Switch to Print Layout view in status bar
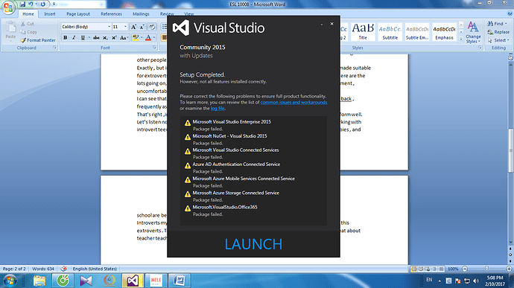This screenshot has height=288, width=514. tap(414, 269)
